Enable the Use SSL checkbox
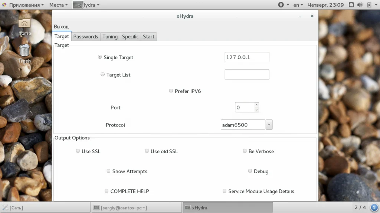The width and height of the screenshot is (380, 213). pos(78,151)
